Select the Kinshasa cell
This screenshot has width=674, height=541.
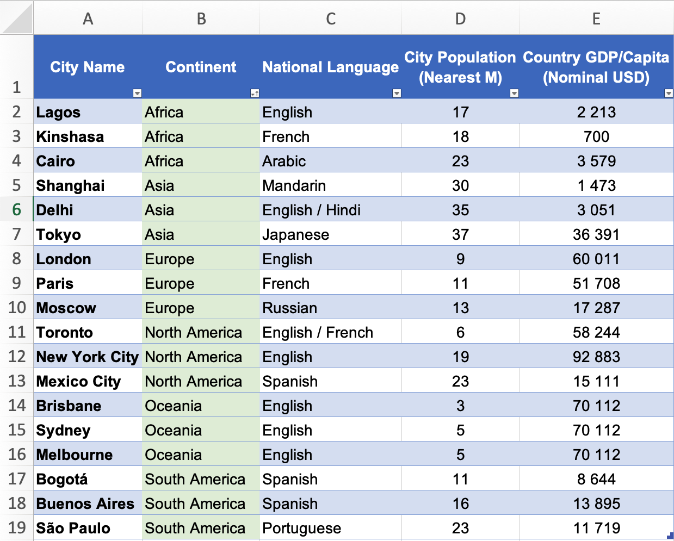[x=70, y=137]
